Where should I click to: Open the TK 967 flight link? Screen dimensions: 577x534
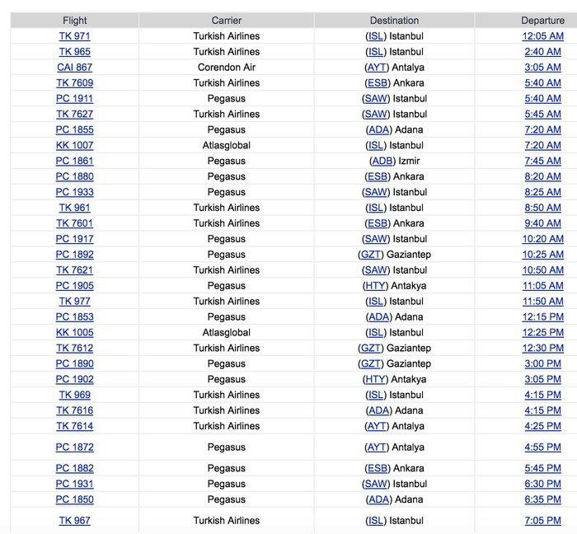74,521
